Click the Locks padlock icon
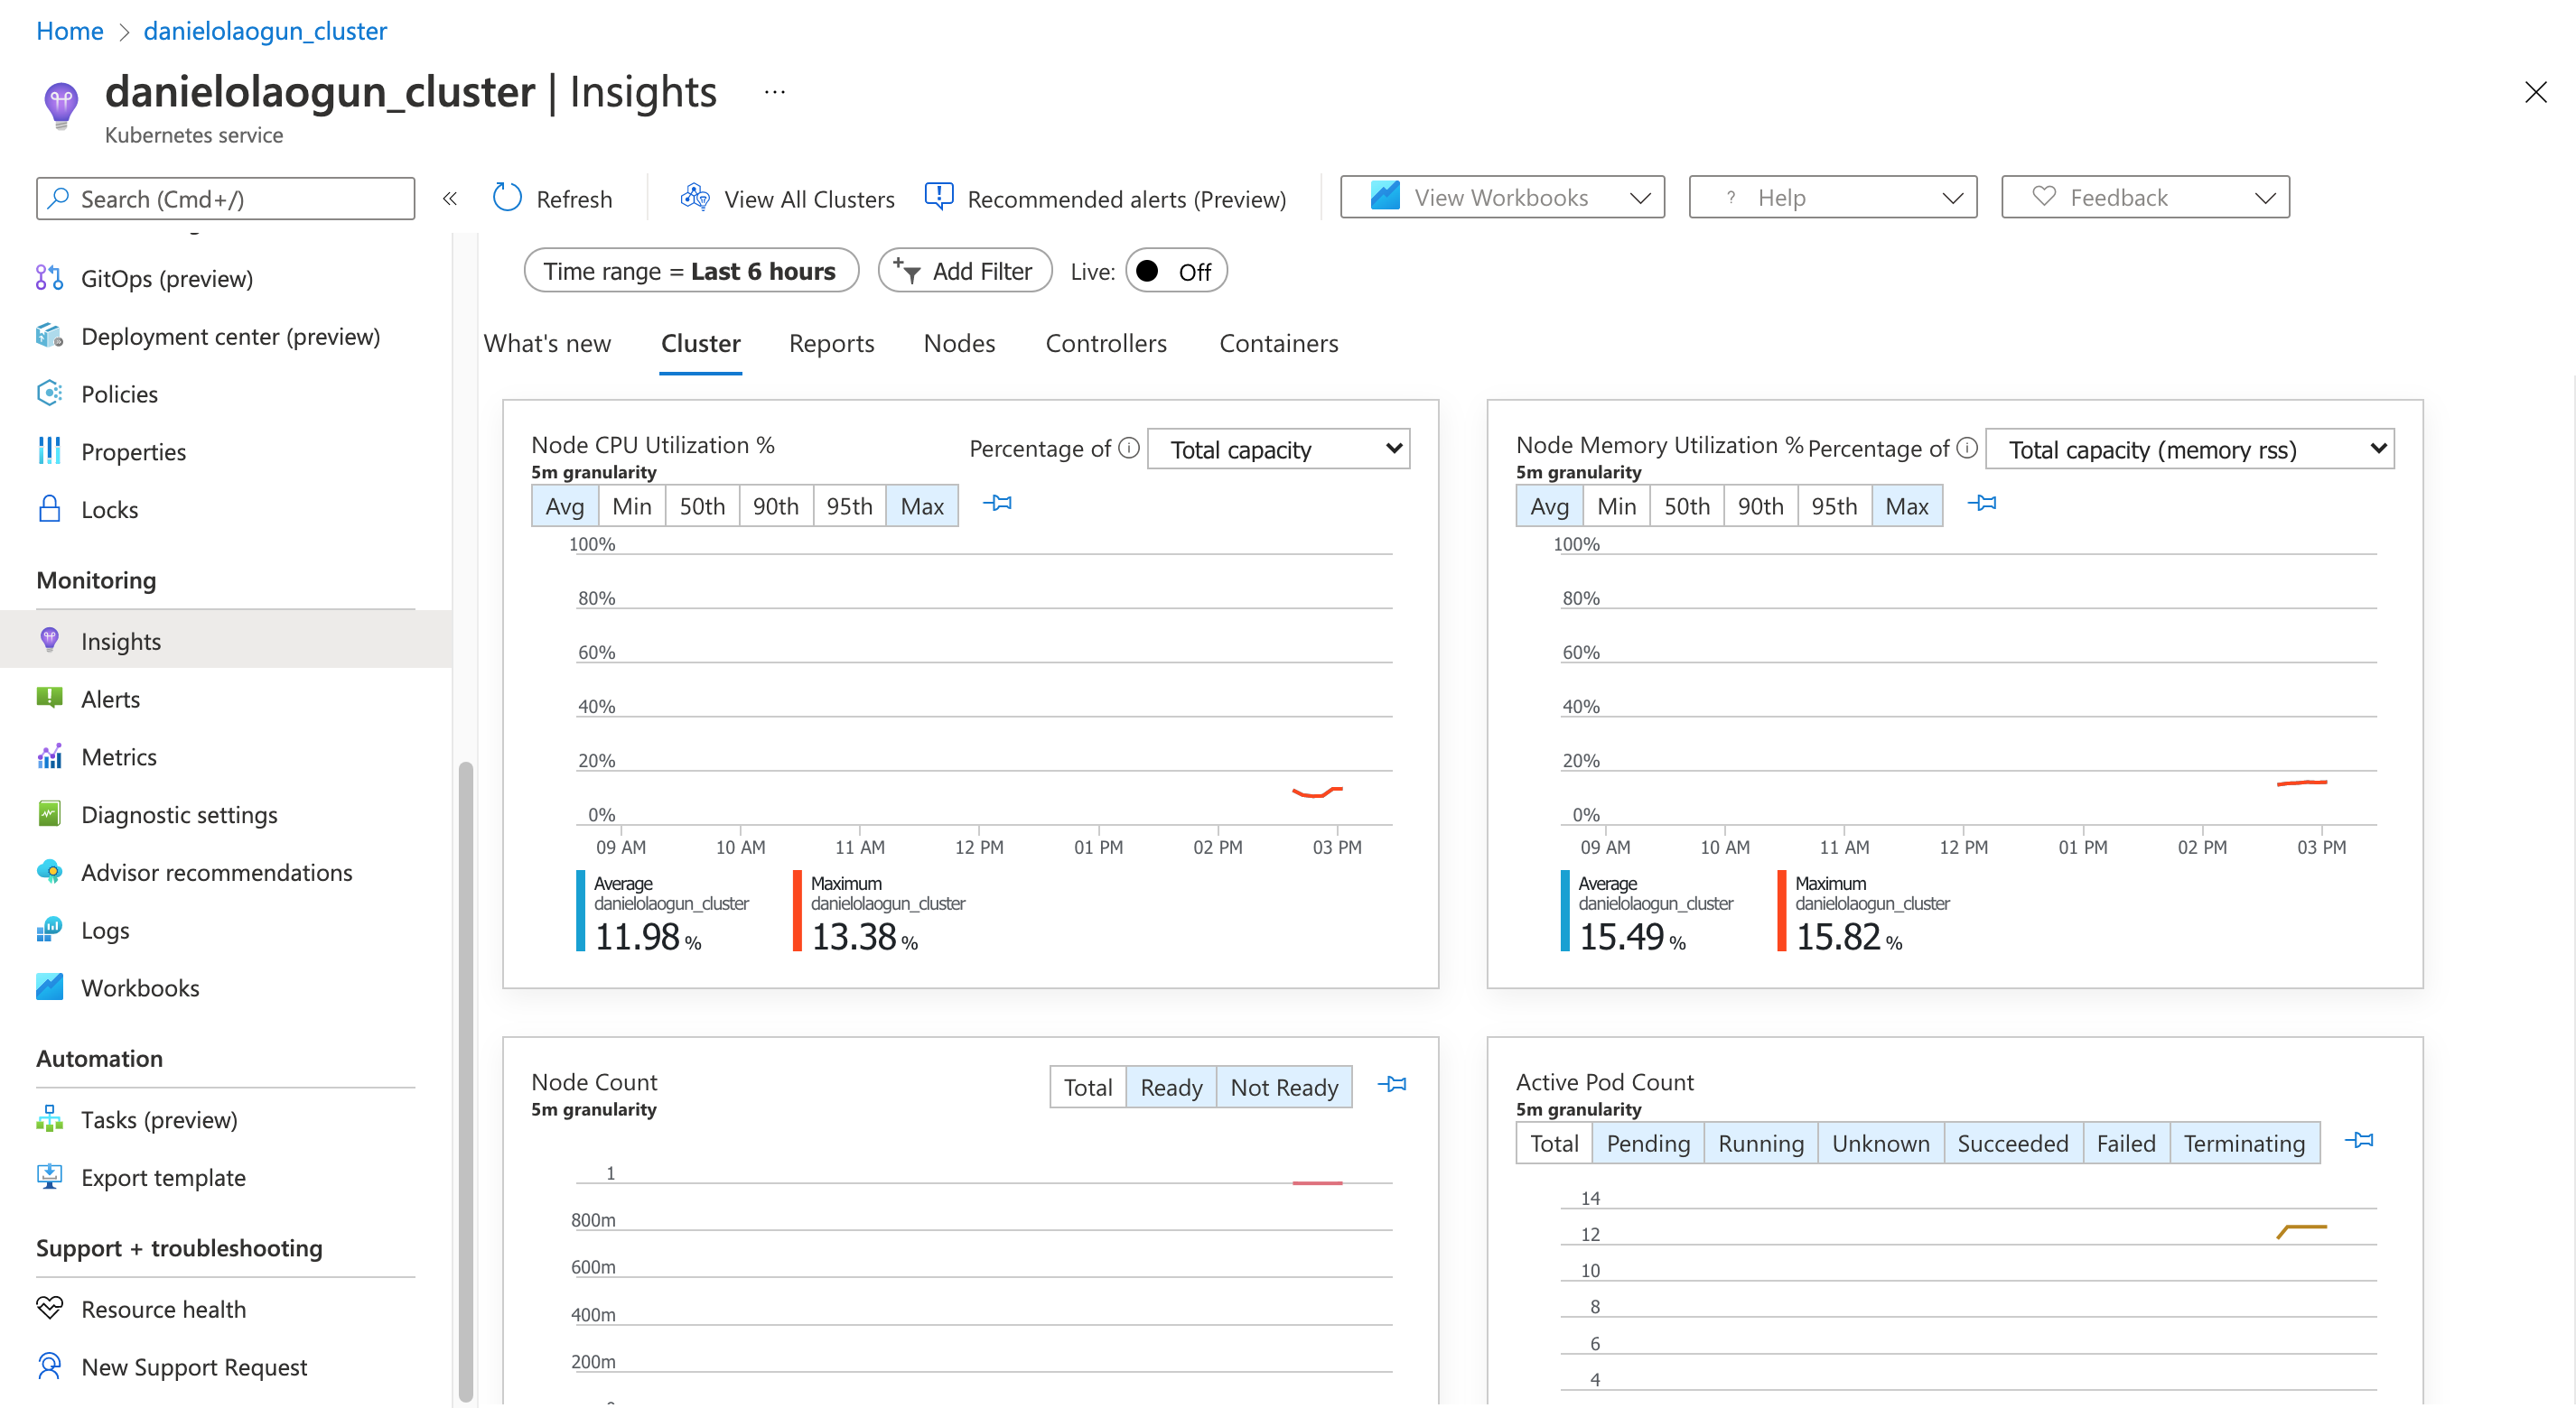This screenshot has width=2576, height=1408. point(49,510)
